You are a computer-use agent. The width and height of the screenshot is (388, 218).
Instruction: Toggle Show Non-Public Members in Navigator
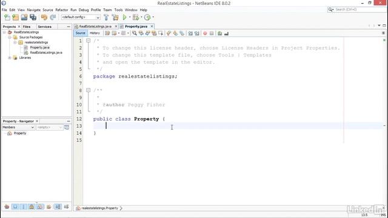coord(32,206)
